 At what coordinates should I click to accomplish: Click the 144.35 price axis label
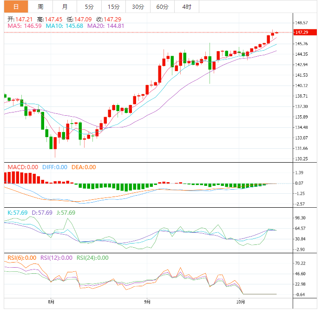click(301, 54)
